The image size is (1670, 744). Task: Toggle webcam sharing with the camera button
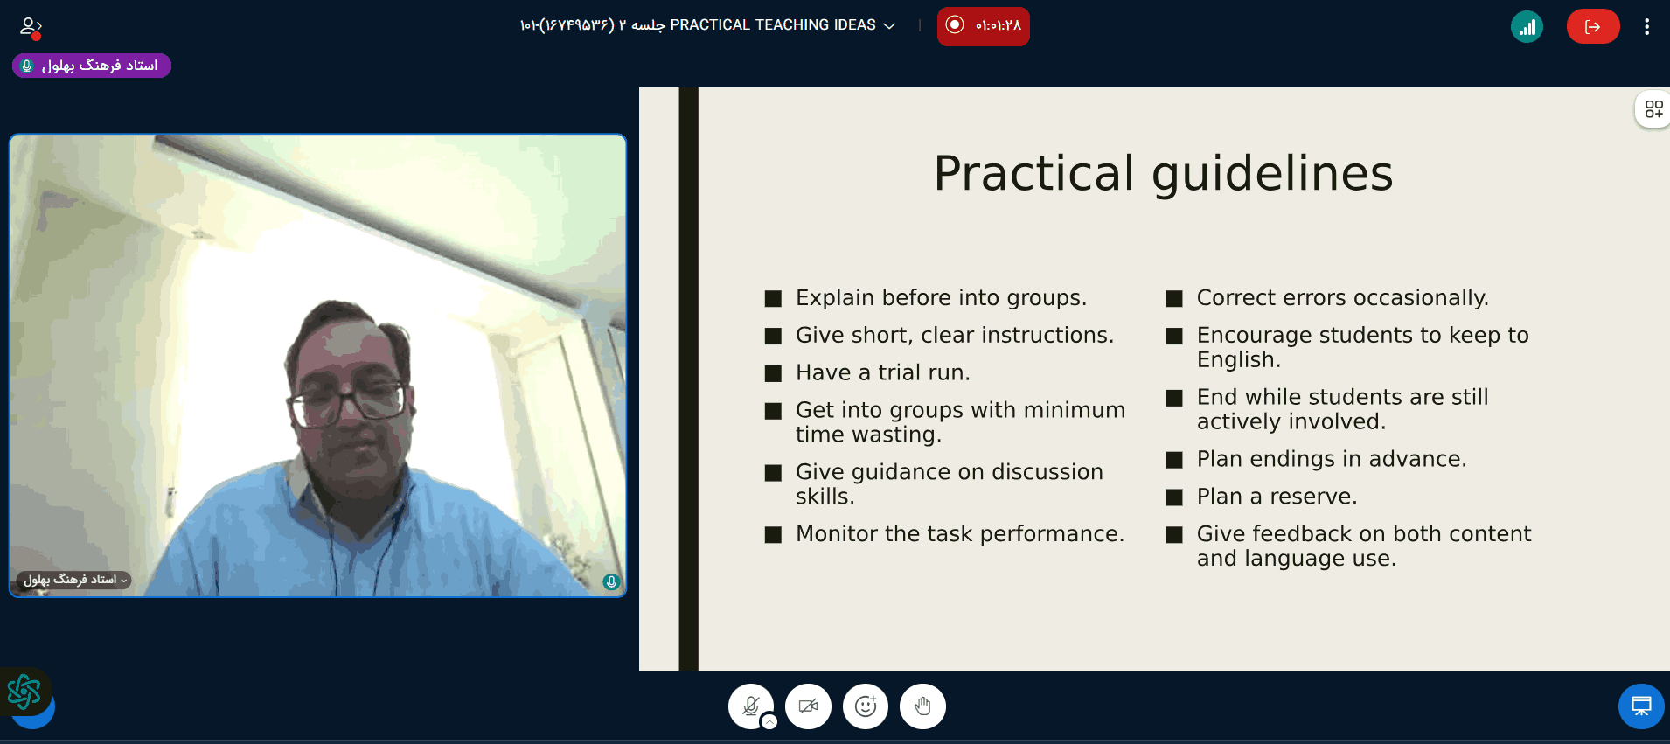coord(808,706)
